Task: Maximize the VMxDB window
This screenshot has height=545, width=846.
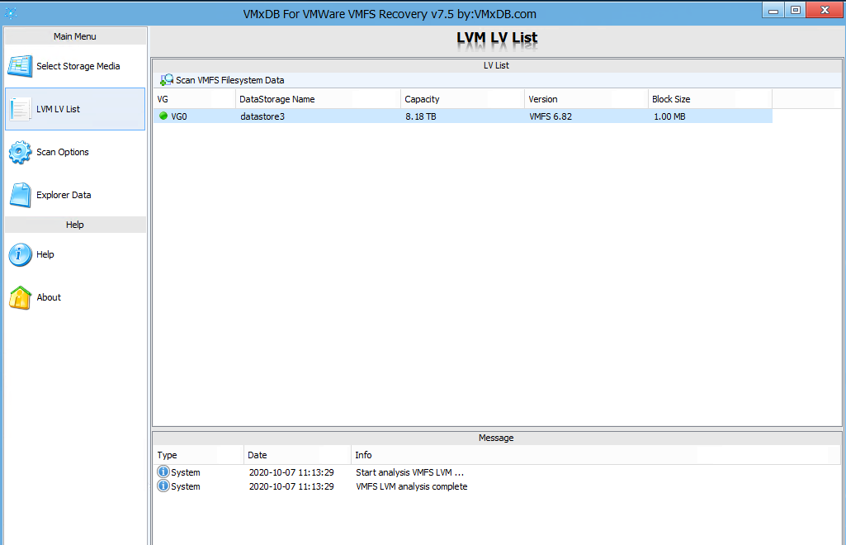Action: point(796,10)
